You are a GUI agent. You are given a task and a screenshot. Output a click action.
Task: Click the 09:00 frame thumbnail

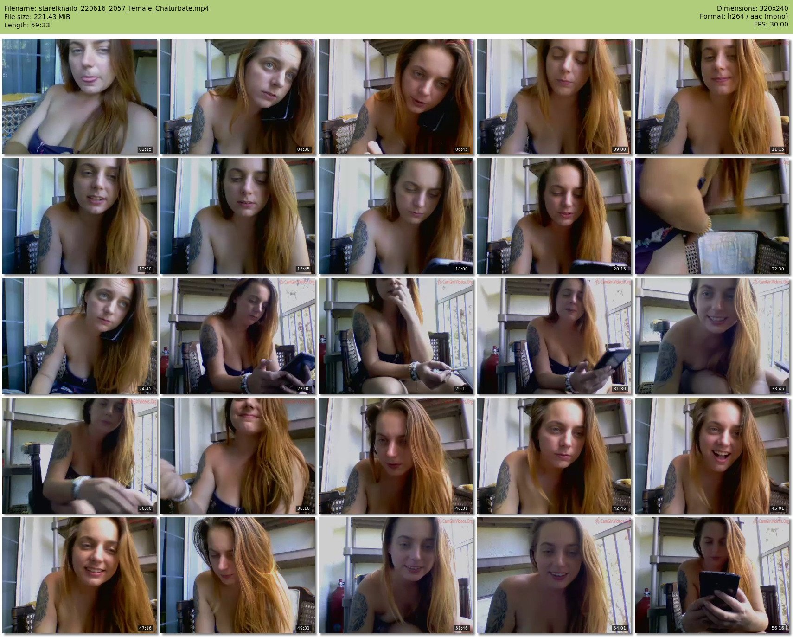click(554, 97)
